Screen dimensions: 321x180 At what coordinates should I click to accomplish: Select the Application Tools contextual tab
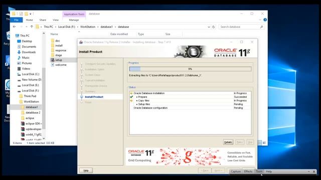point(74,14)
